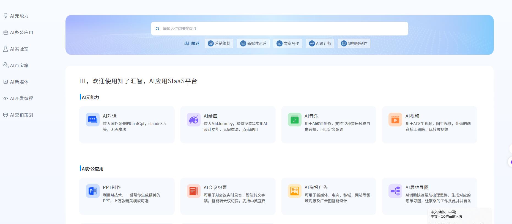Viewport: 512px width, 224px height.
Task: Go to AI元能力 in the sidebar
Action: tap(19, 16)
